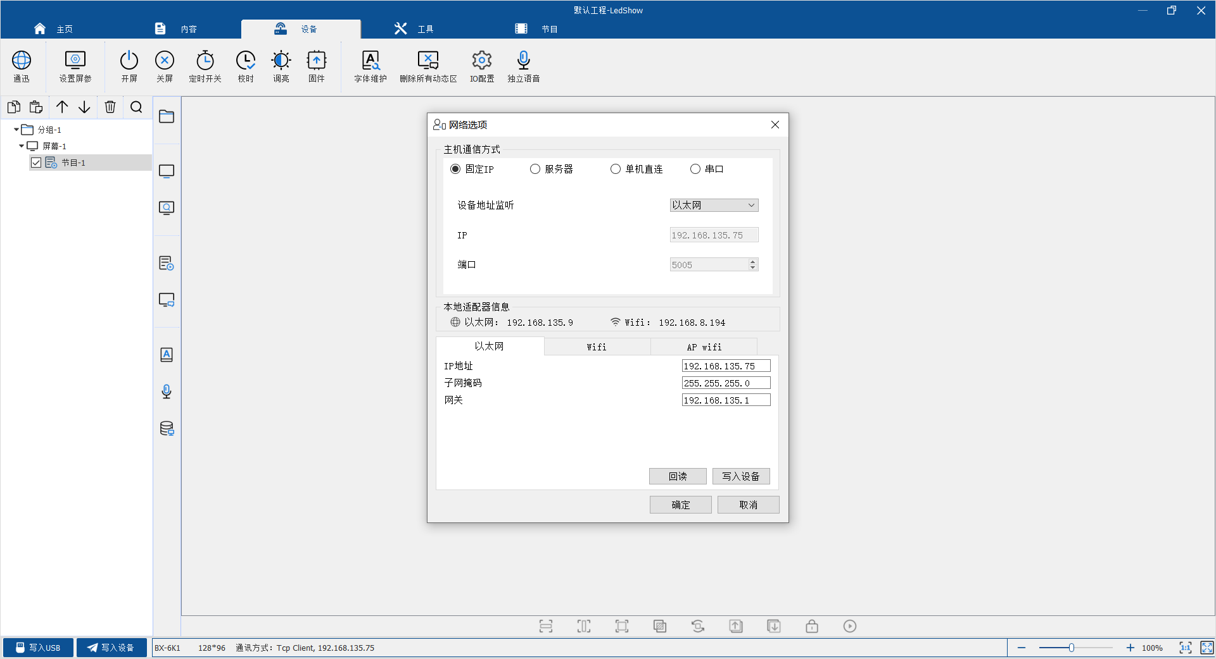Open 固件 firmware upgrade
This screenshot has width=1216, height=659.
click(x=317, y=66)
